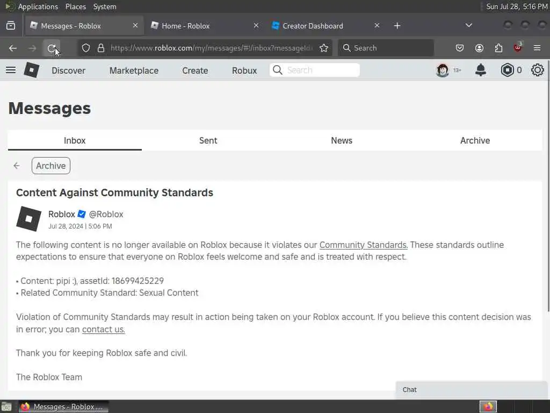The width and height of the screenshot is (550, 413).
Task: Open the Chat panel bar
Action: (x=472, y=390)
